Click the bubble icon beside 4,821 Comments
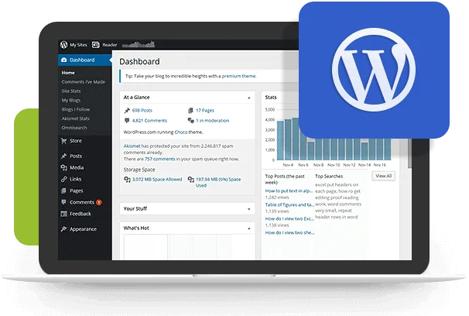Viewport: 469px width, 316px height. [127, 121]
